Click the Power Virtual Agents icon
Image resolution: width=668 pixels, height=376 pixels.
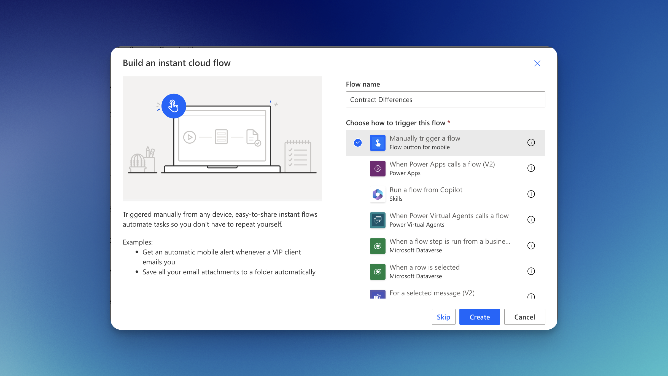[378, 220]
